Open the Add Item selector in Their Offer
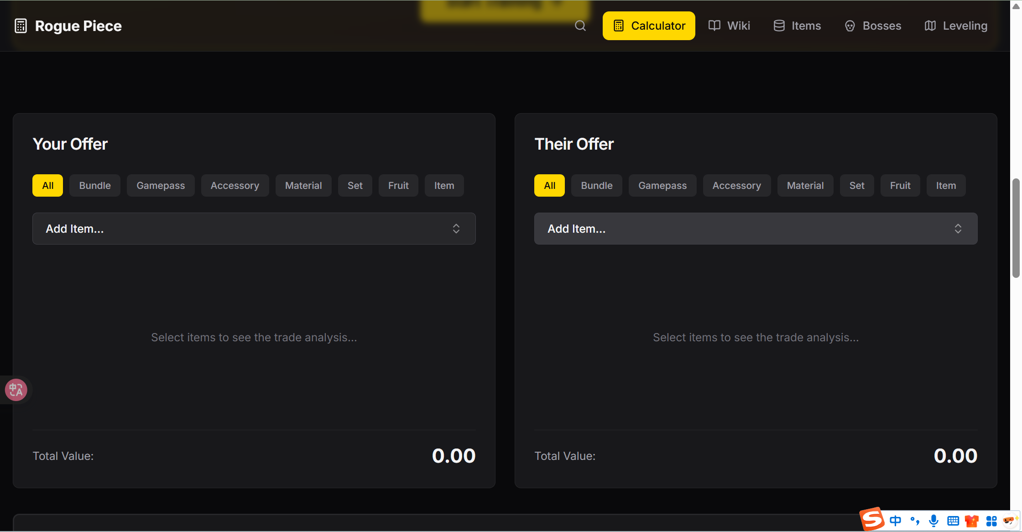 [756, 229]
